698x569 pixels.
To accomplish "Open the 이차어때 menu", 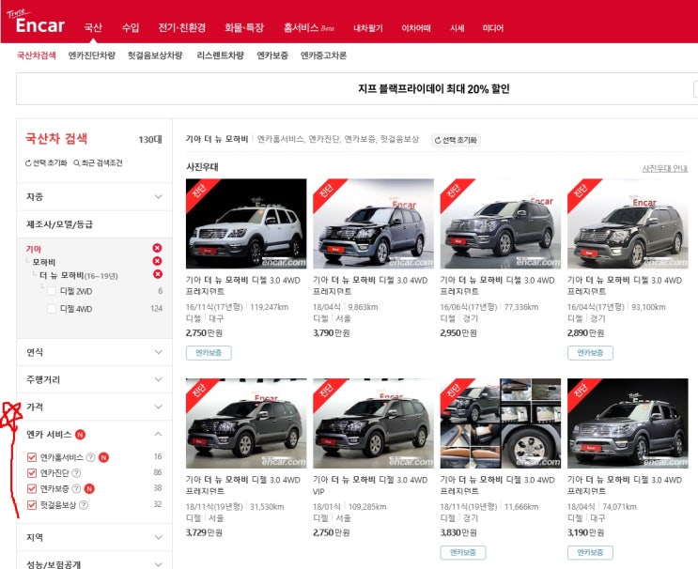I will 416,28.
